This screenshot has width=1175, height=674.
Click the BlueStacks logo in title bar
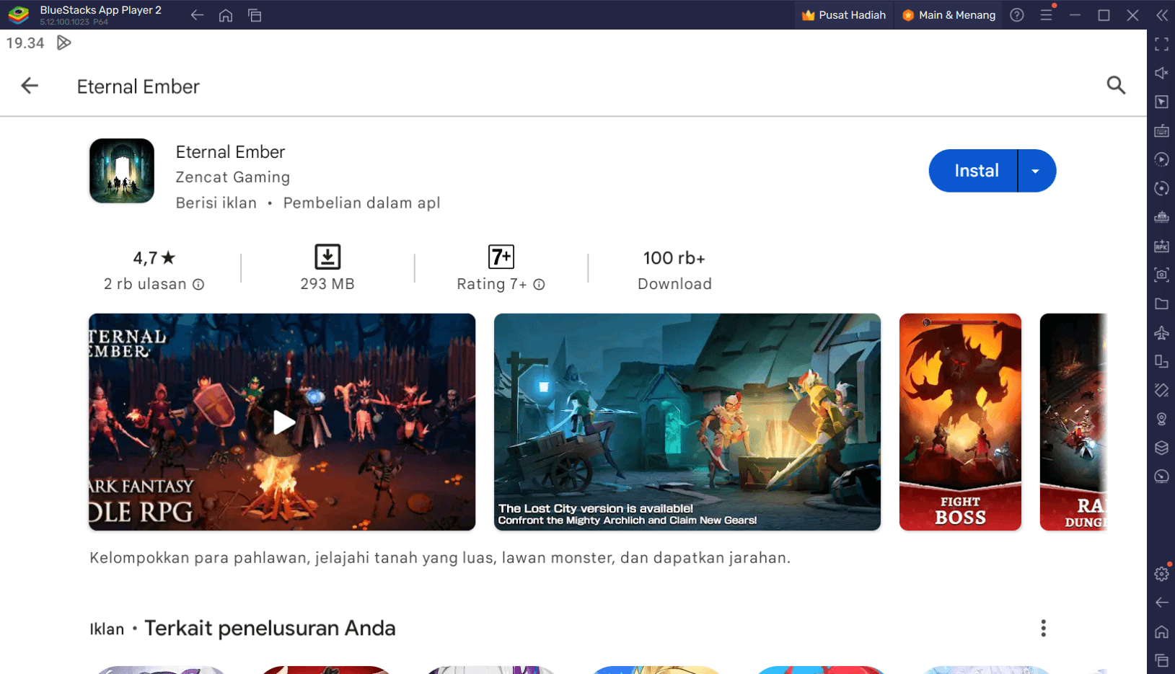tap(19, 14)
